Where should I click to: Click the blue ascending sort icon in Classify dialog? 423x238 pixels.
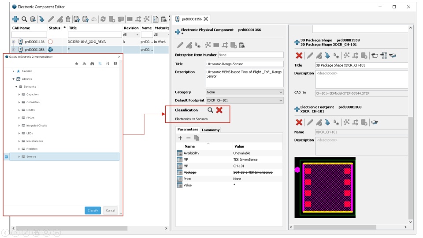(100, 63)
